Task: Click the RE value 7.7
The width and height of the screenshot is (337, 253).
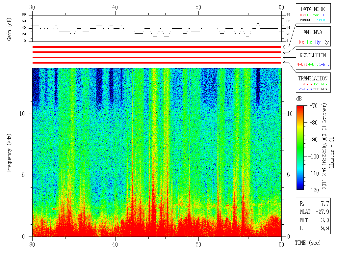Action: 325,204
